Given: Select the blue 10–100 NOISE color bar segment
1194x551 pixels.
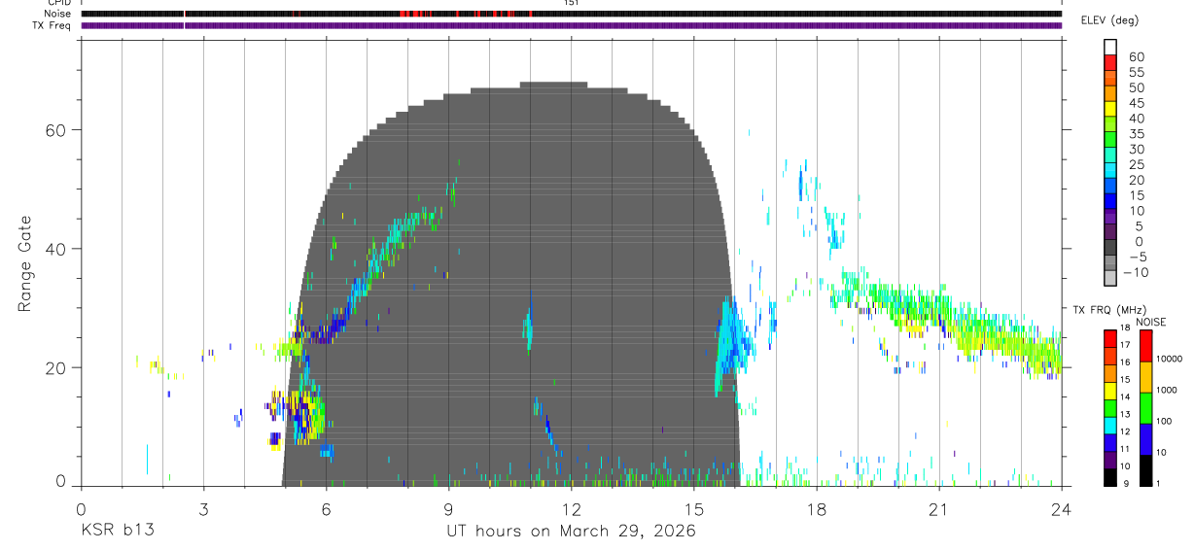Looking at the screenshot, I should (1146, 438).
